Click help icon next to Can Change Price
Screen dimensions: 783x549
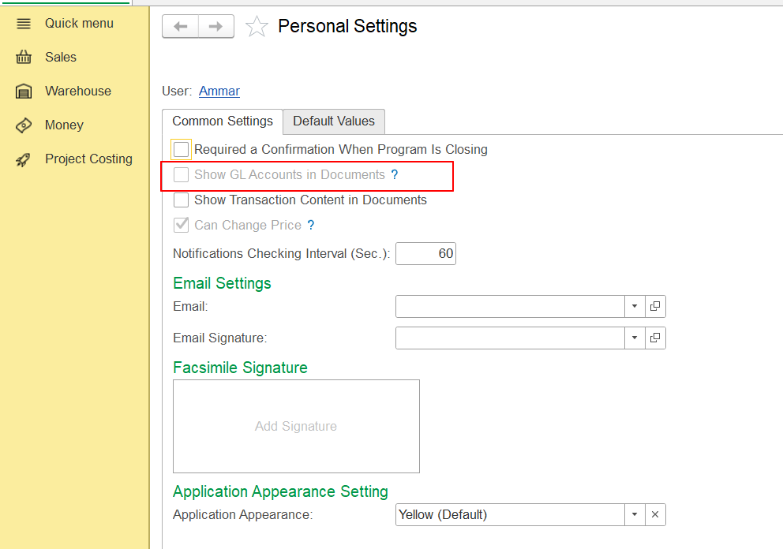point(311,226)
